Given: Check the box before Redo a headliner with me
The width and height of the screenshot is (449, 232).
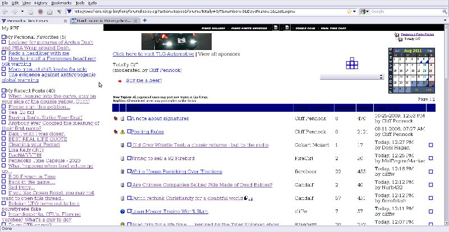Looking at the screenshot, I should click(3, 53).
